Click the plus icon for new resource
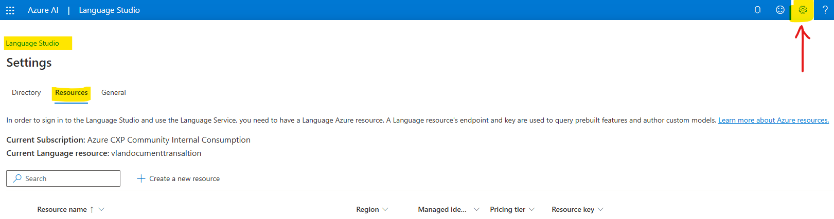 (x=141, y=178)
